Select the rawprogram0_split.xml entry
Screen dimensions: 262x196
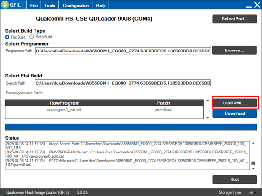pyautogui.click(x=64, y=110)
